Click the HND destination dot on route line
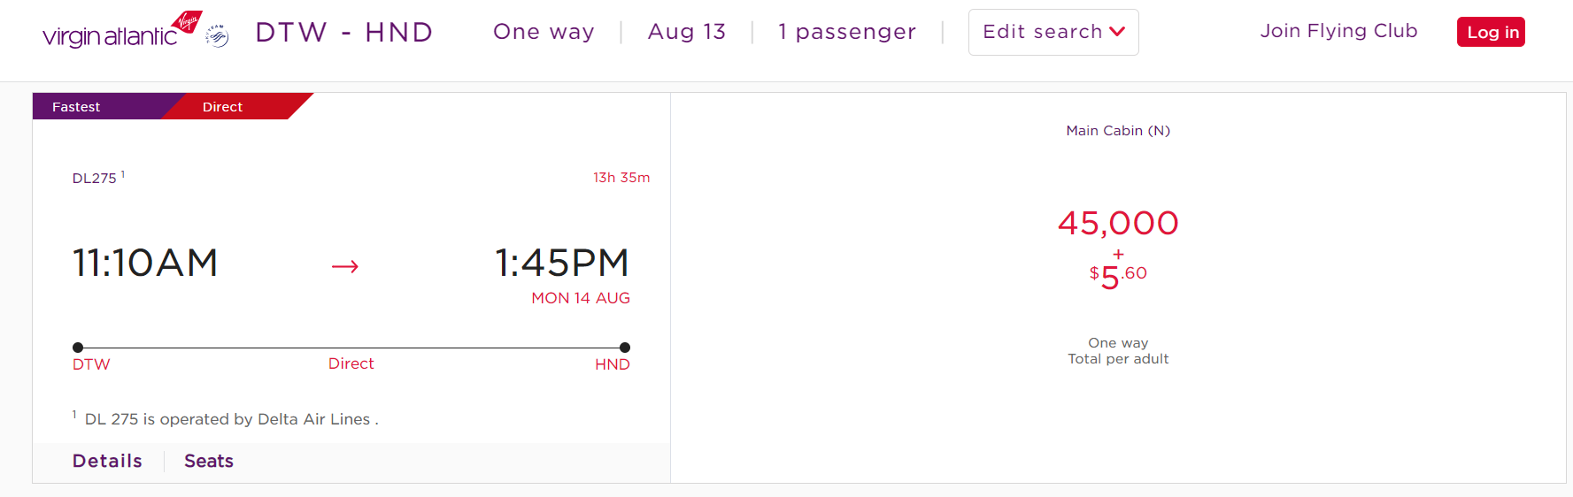1573x497 pixels. pos(625,348)
